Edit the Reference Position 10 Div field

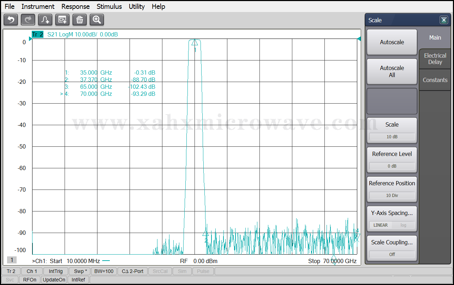(392, 195)
